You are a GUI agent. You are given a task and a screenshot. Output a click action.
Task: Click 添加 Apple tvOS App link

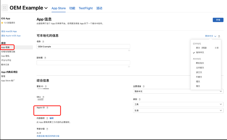tap(11, 36)
